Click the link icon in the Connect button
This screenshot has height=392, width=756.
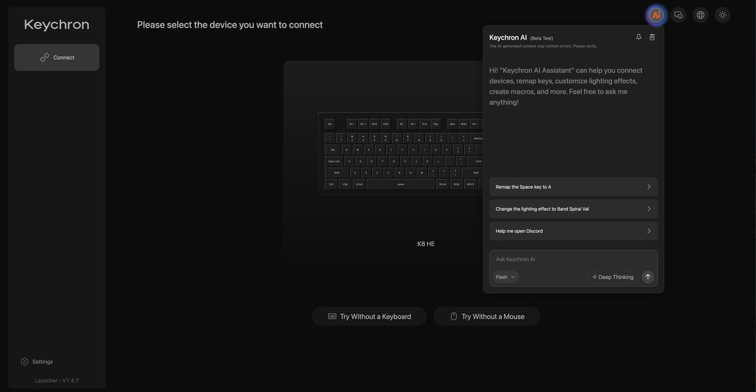(x=45, y=57)
